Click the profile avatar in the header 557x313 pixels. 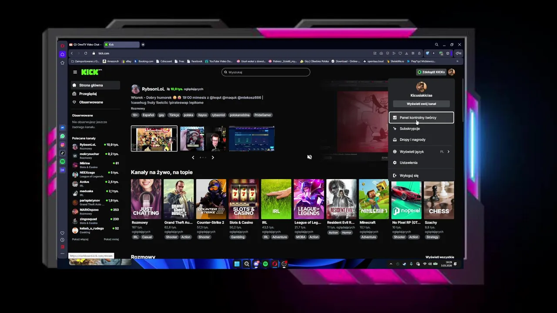pos(451,72)
